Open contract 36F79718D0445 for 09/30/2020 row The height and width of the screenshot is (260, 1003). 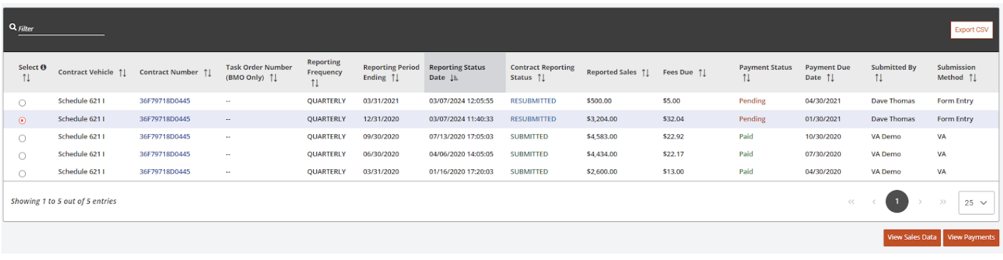point(165,137)
